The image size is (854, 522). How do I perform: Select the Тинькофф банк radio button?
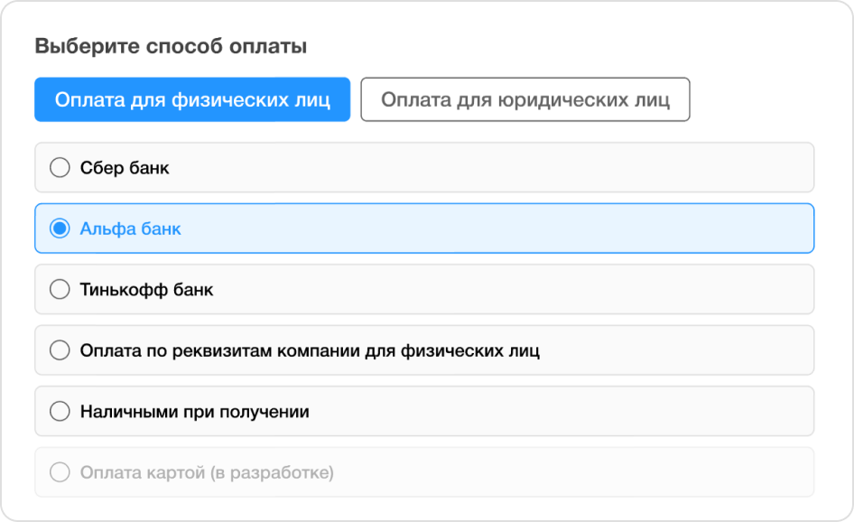coord(60,289)
